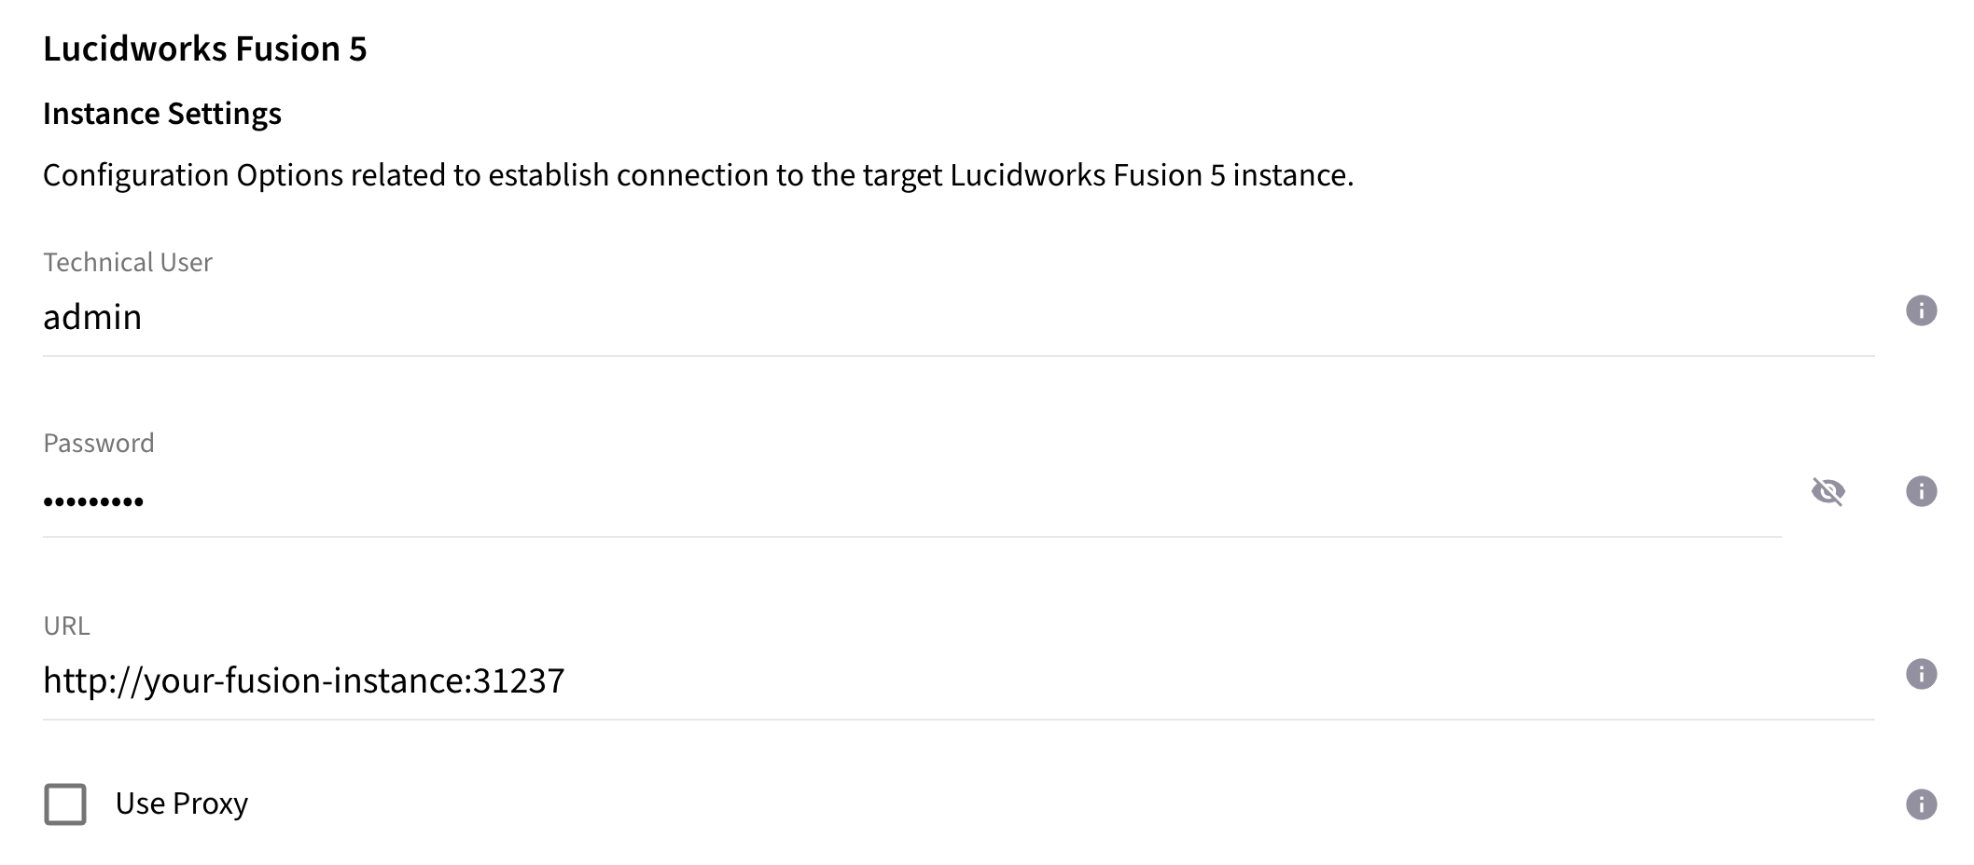Click the Lucidworks Fusion 5 heading
Screen dimensions: 1974x865
[207, 48]
